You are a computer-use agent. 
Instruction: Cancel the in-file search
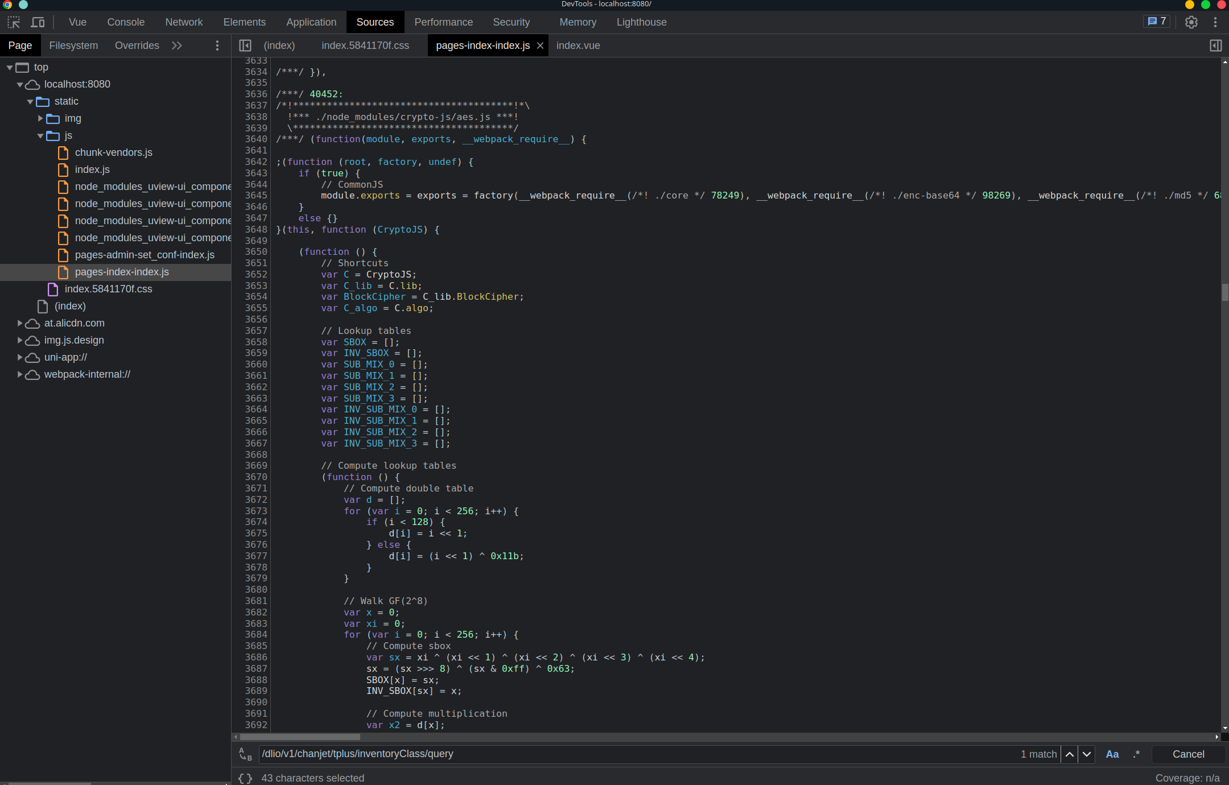(1188, 754)
